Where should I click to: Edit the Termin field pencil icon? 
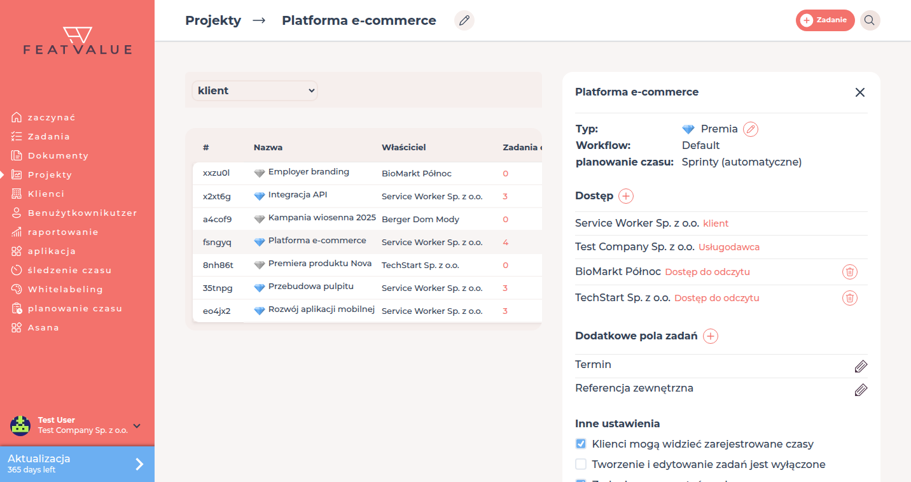[860, 366]
